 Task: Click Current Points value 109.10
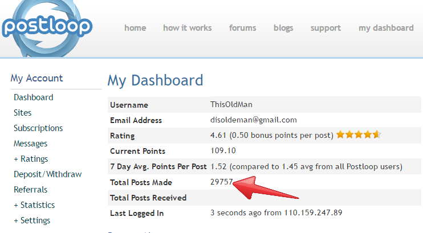223,150
